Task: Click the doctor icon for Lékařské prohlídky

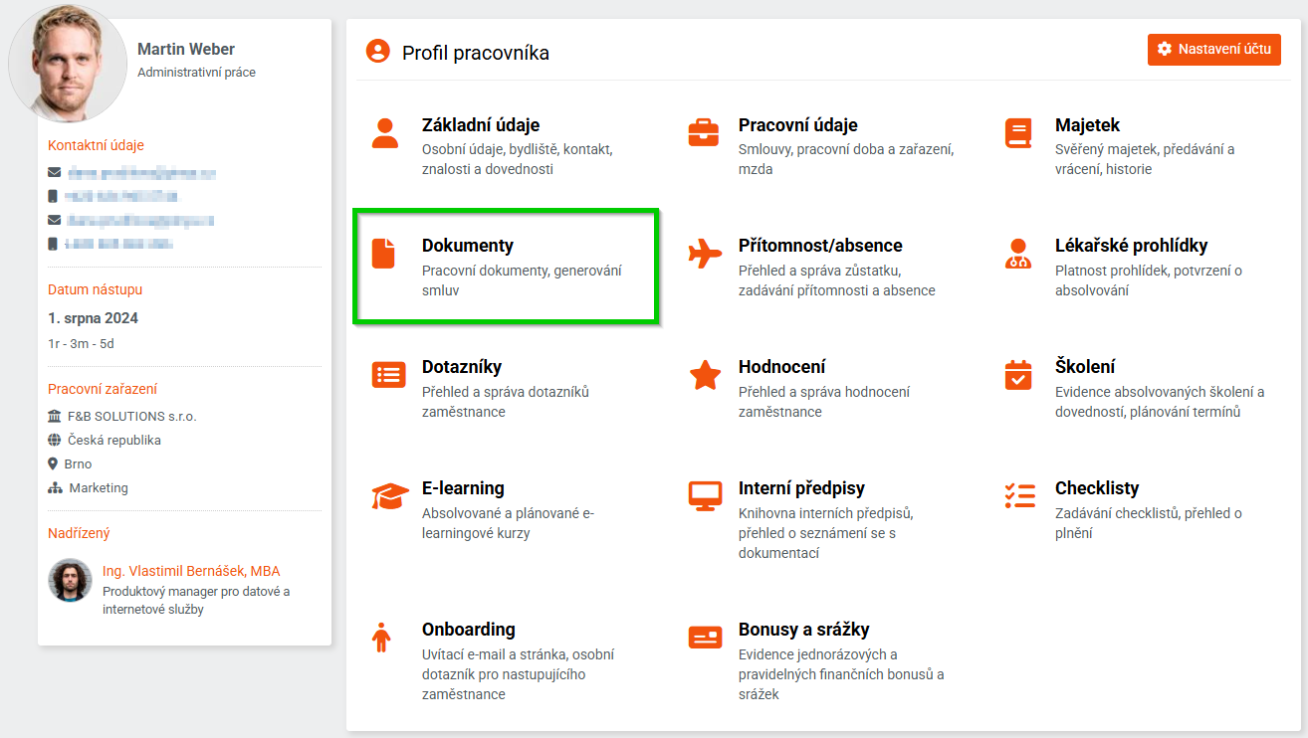Action: [1018, 254]
